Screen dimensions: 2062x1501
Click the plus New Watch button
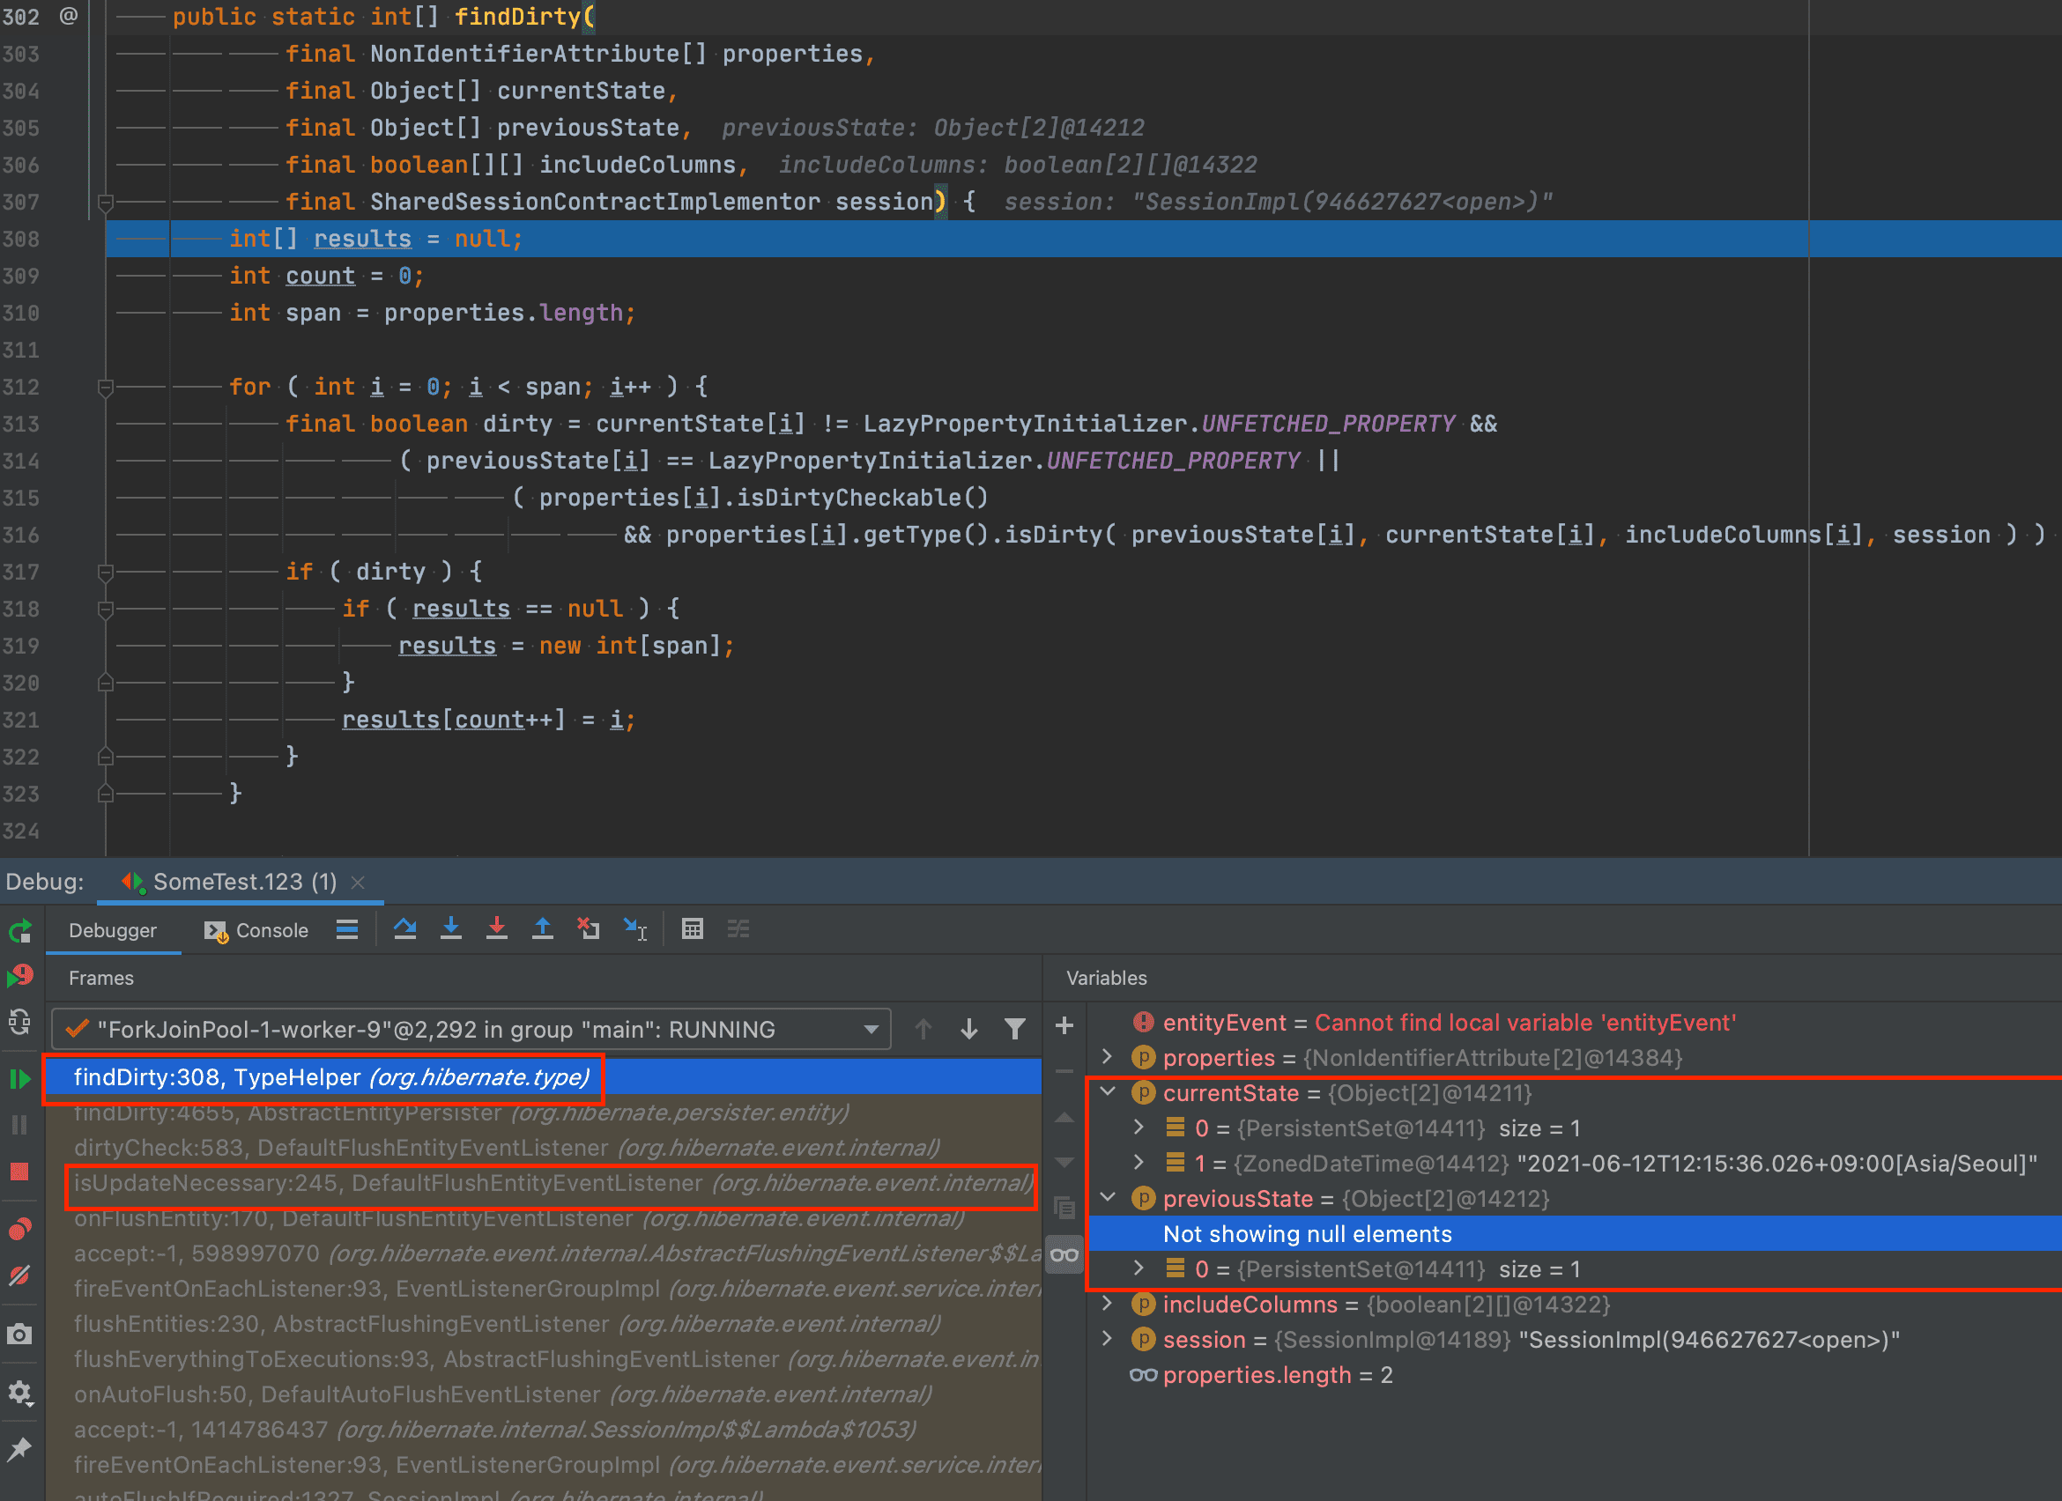(x=1064, y=1027)
